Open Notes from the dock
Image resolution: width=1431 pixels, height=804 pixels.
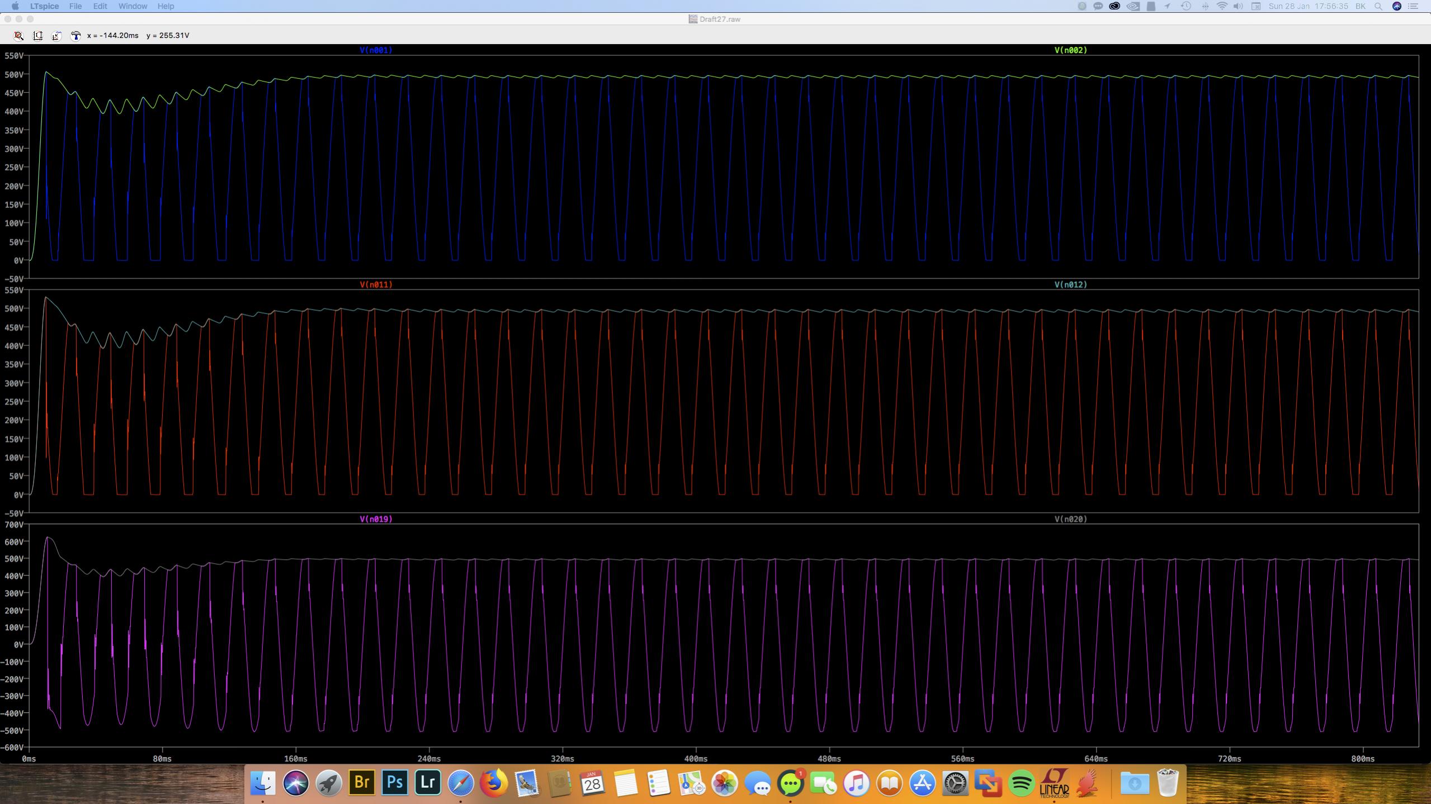pos(626,783)
